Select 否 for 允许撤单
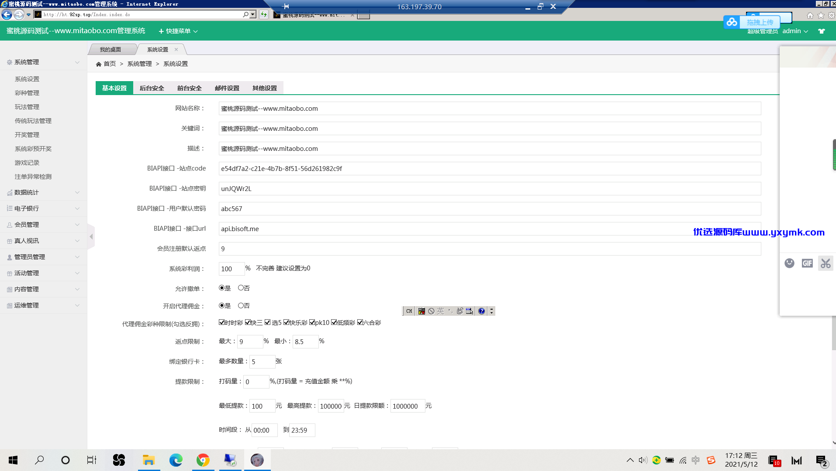 click(241, 288)
